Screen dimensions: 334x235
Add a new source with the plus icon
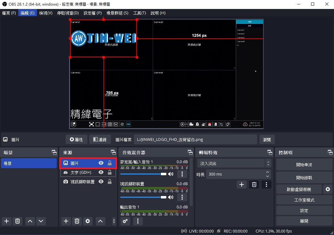click(66, 221)
